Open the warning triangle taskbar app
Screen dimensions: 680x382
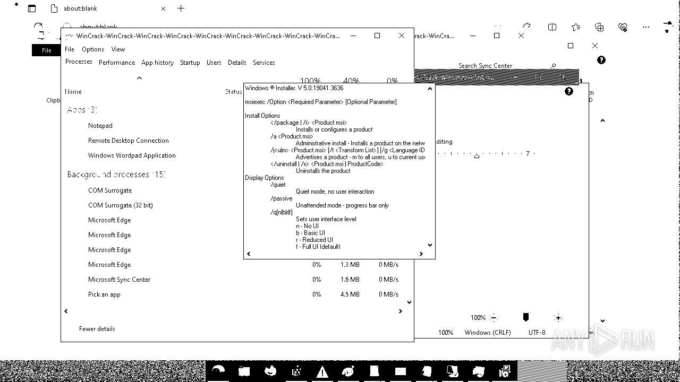point(322,371)
